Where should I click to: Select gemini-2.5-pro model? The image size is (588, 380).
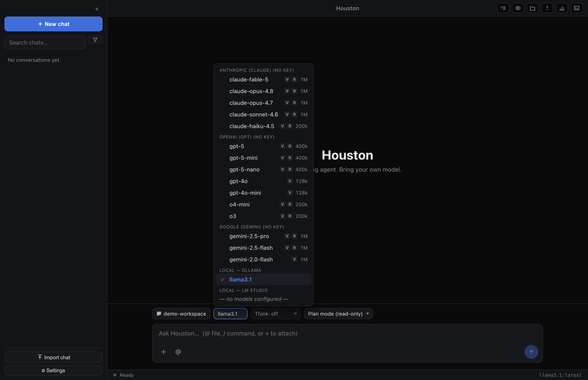tap(263, 236)
